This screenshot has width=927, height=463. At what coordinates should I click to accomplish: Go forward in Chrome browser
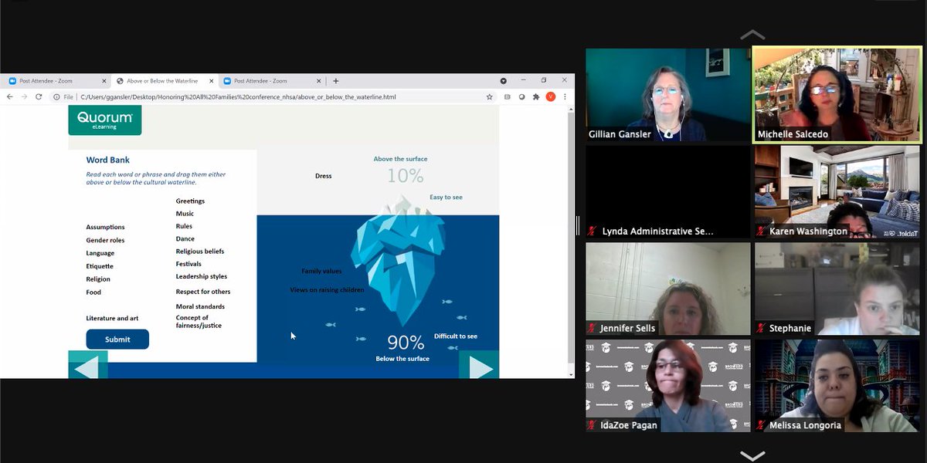coord(24,97)
